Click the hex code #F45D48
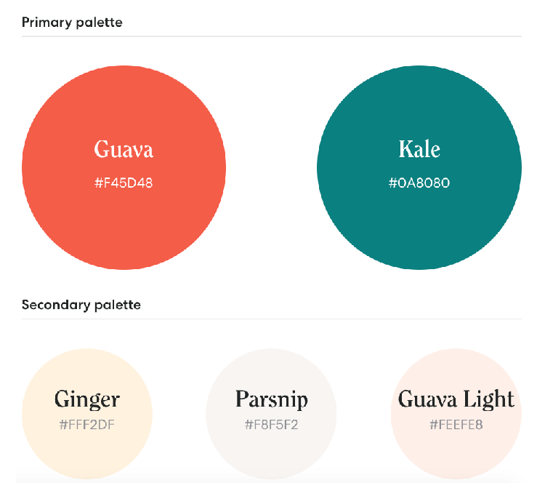Image resolution: width=545 pixels, height=491 pixels. pos(124,183)
